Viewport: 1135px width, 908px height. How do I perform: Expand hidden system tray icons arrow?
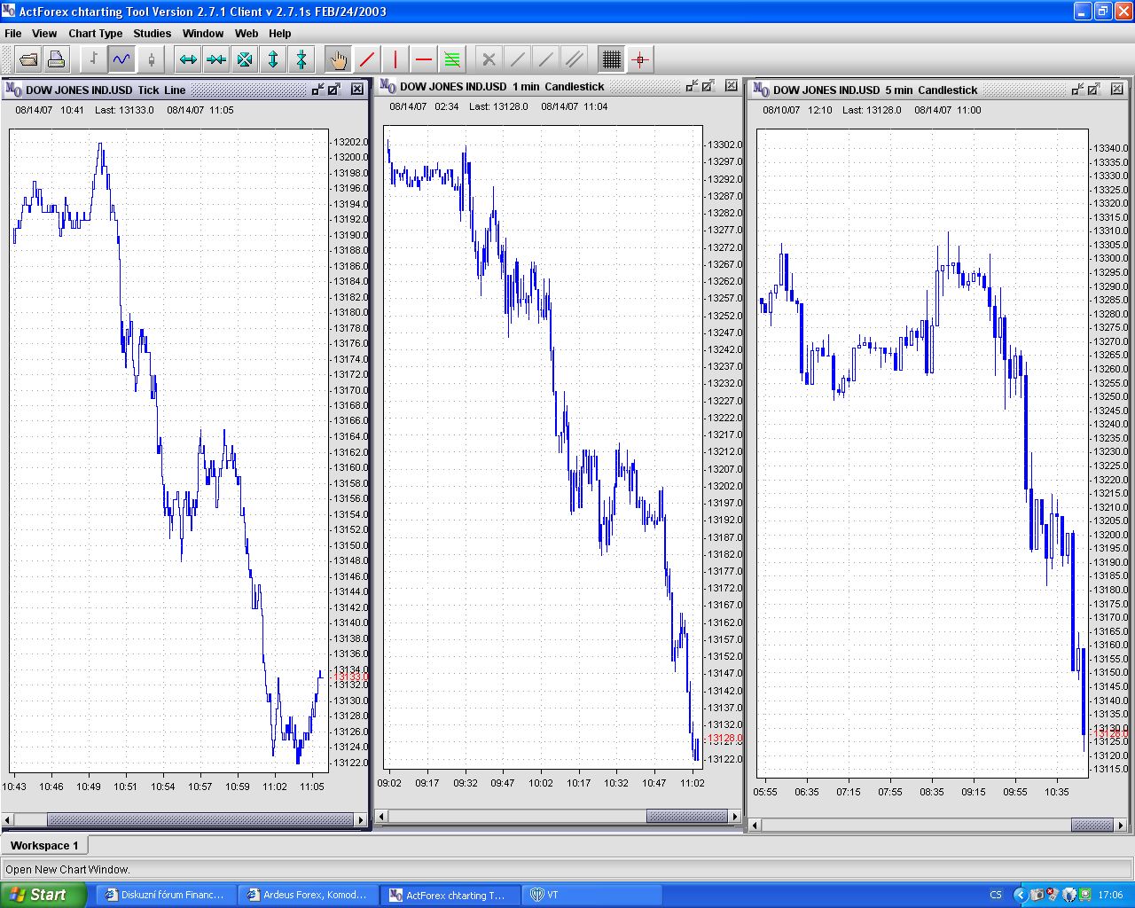1019,895
